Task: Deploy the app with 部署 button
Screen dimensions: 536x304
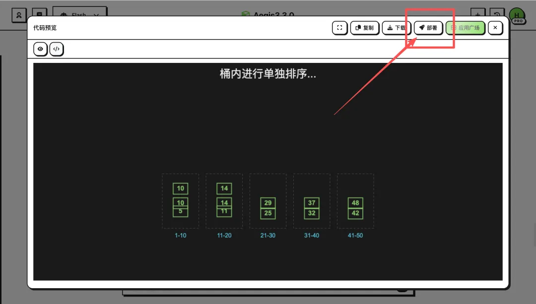Action: [428, 28]
